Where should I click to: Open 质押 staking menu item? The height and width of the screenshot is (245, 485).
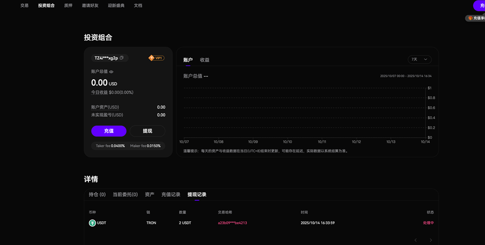click(x=68, y=5)
